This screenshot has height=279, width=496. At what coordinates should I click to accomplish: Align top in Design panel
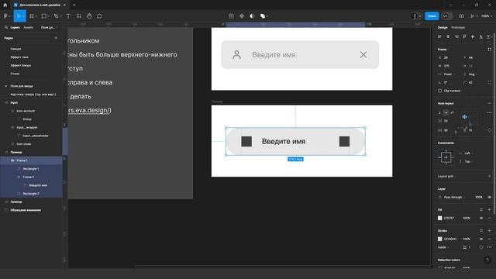[x=464, y=36]
